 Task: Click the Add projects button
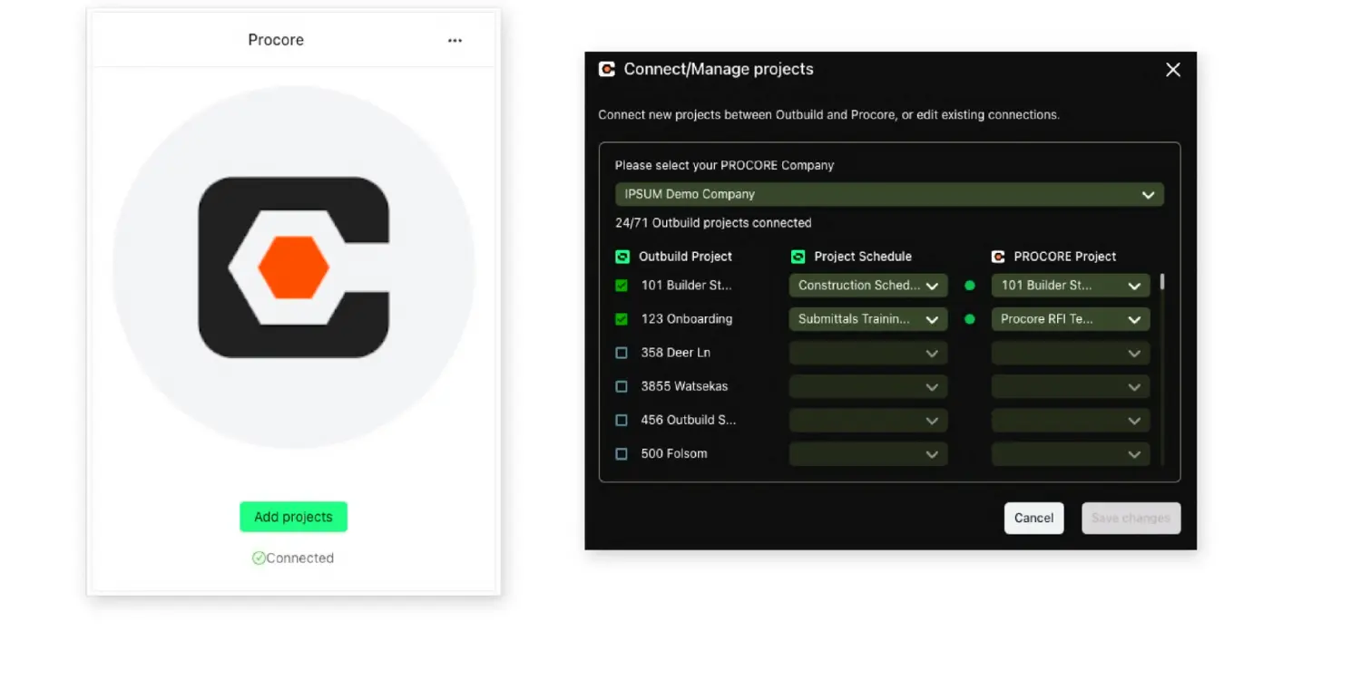pos(292,516)
